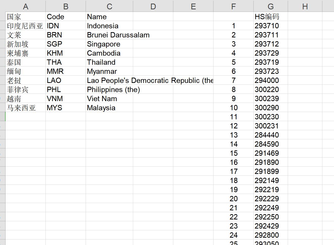Select the Malaysia name cell
This screenshot has height=245, width=334.
tap(109, 107)
